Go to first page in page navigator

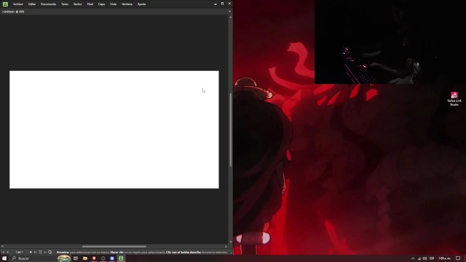pos(3,252)
